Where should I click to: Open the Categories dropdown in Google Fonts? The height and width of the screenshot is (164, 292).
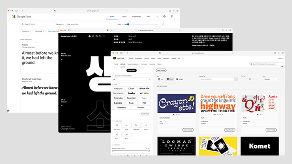pyautogui.click(x=26, y=31)
